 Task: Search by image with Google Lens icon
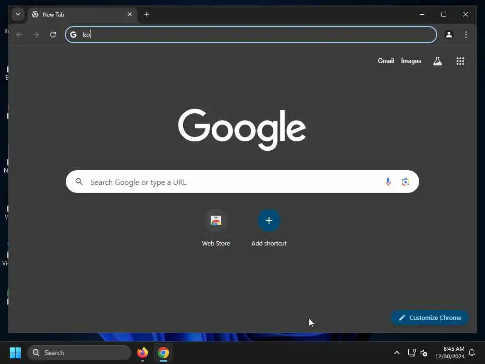(405, 182)
